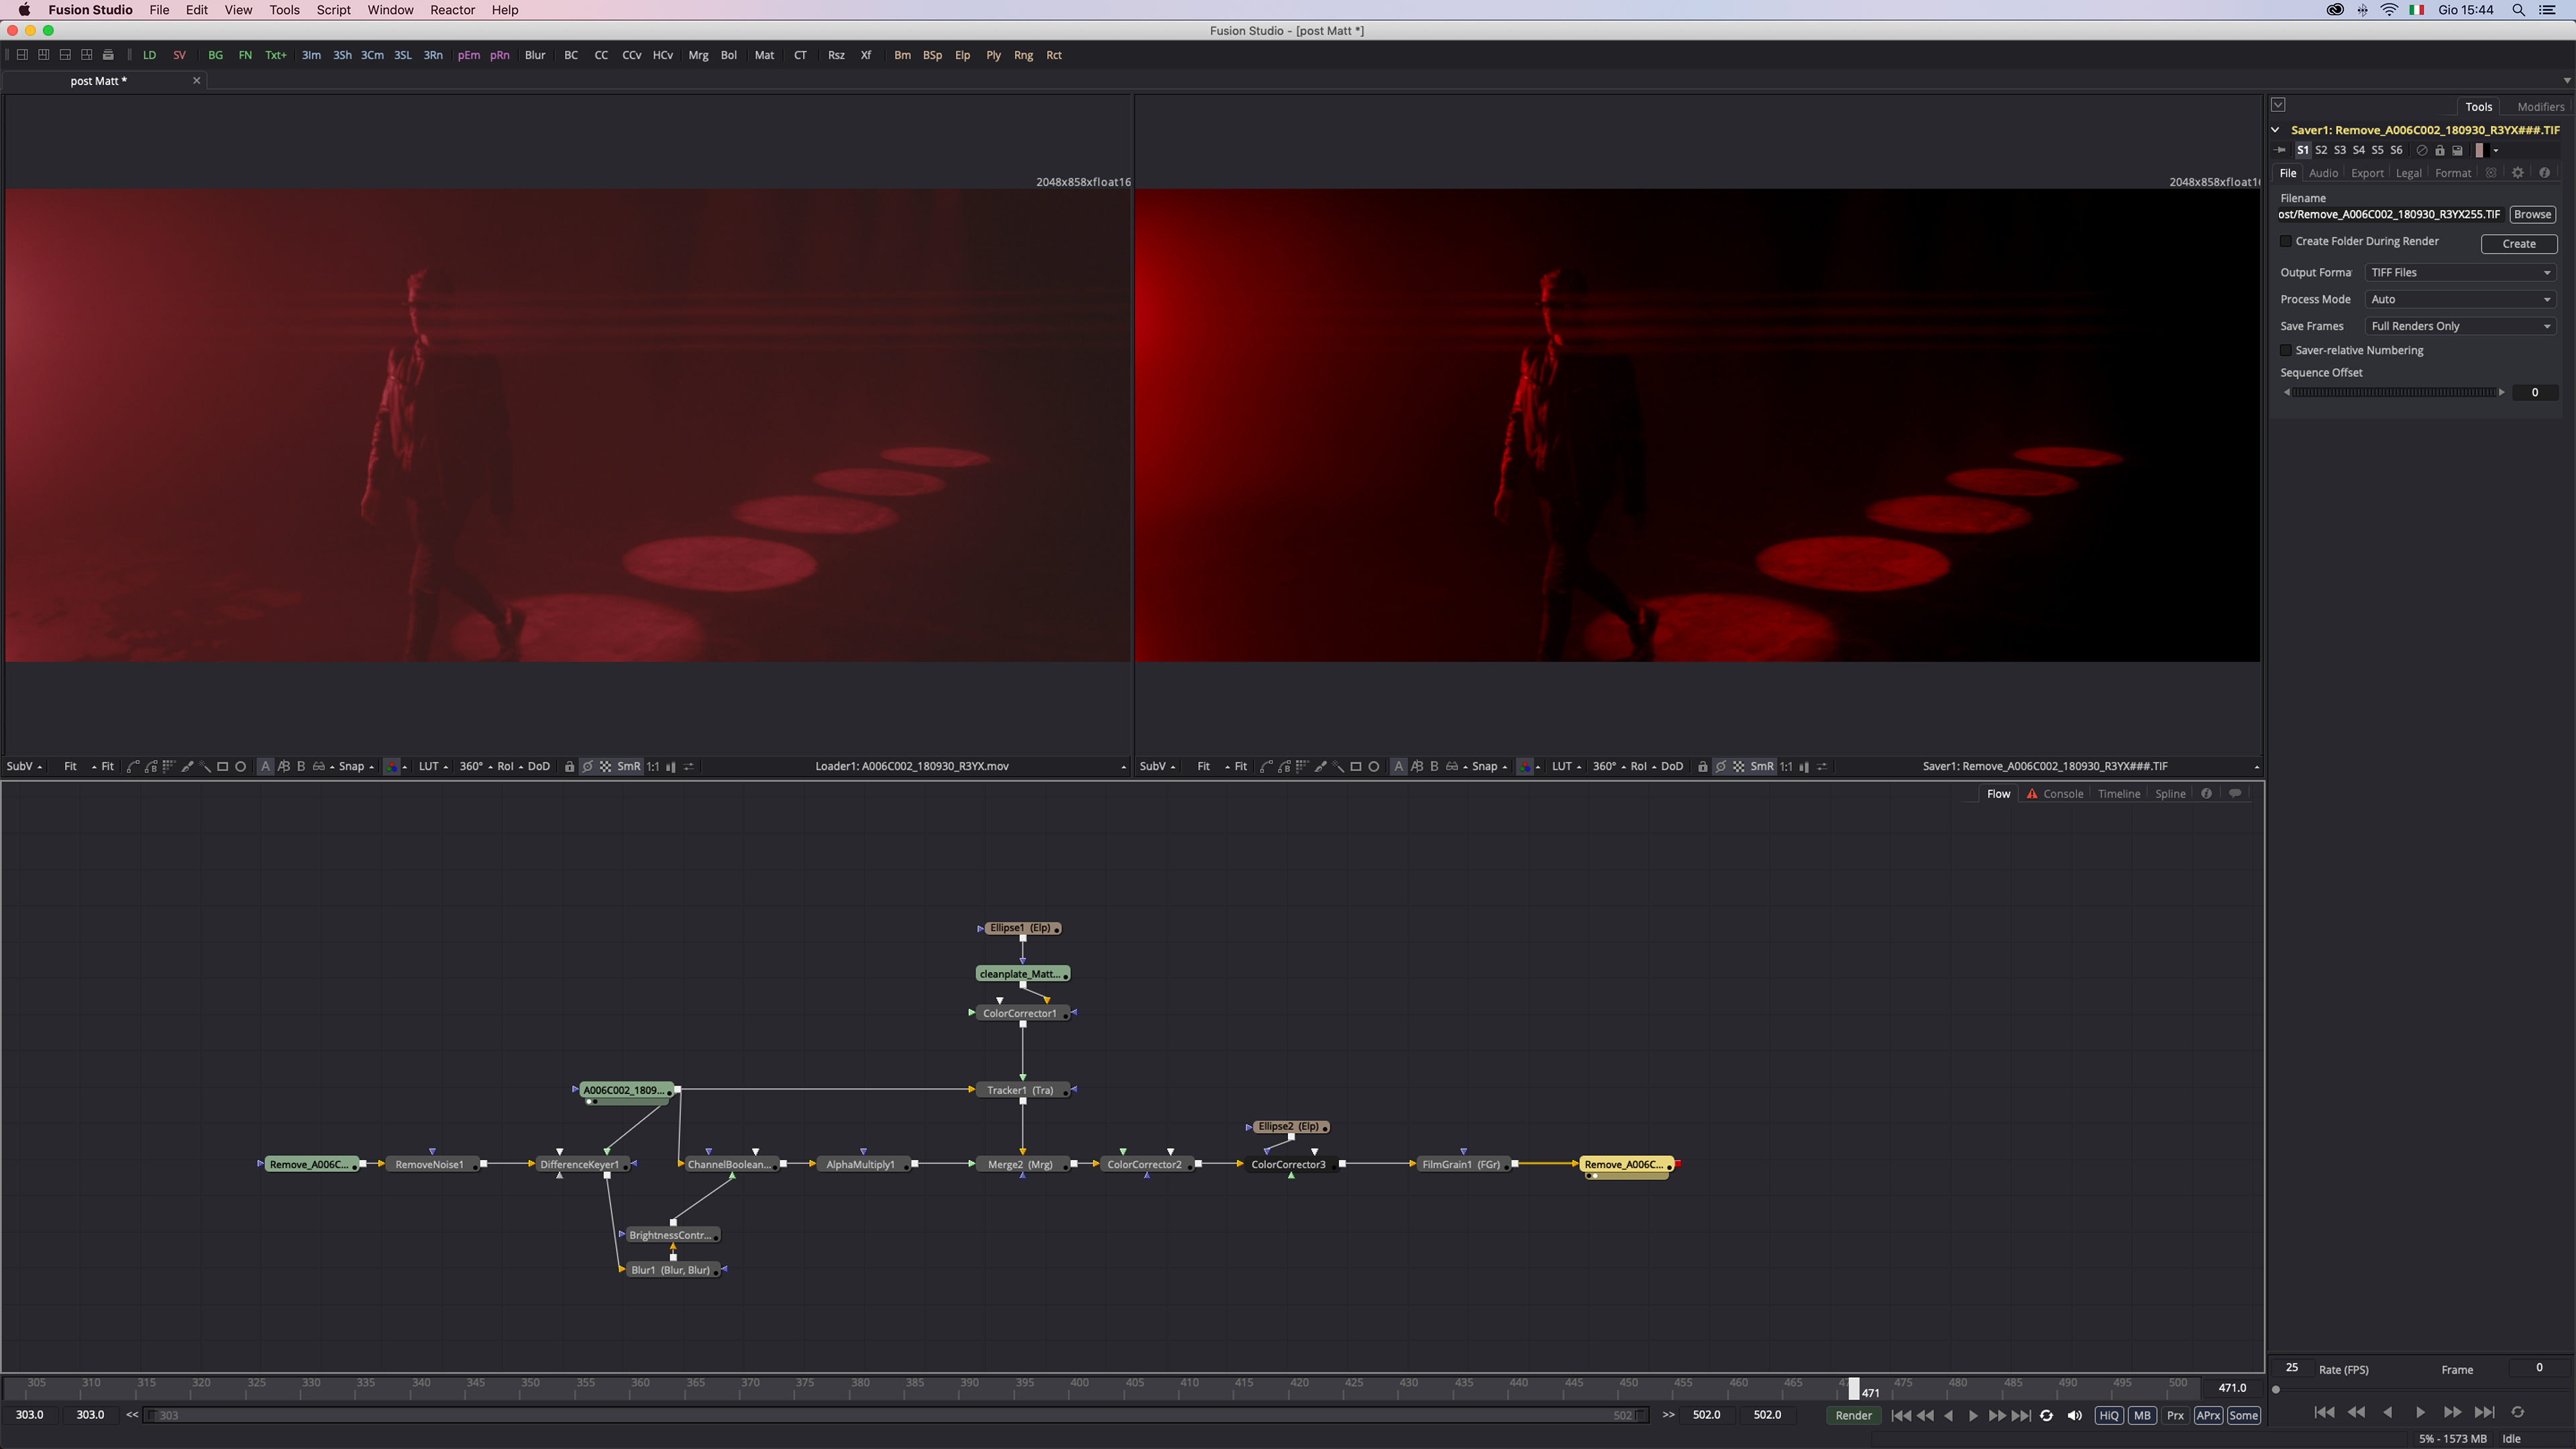This screenshot has width=2576, height=1449.
Task: Click the green Render button
Action: [x=1853, y=1415]
